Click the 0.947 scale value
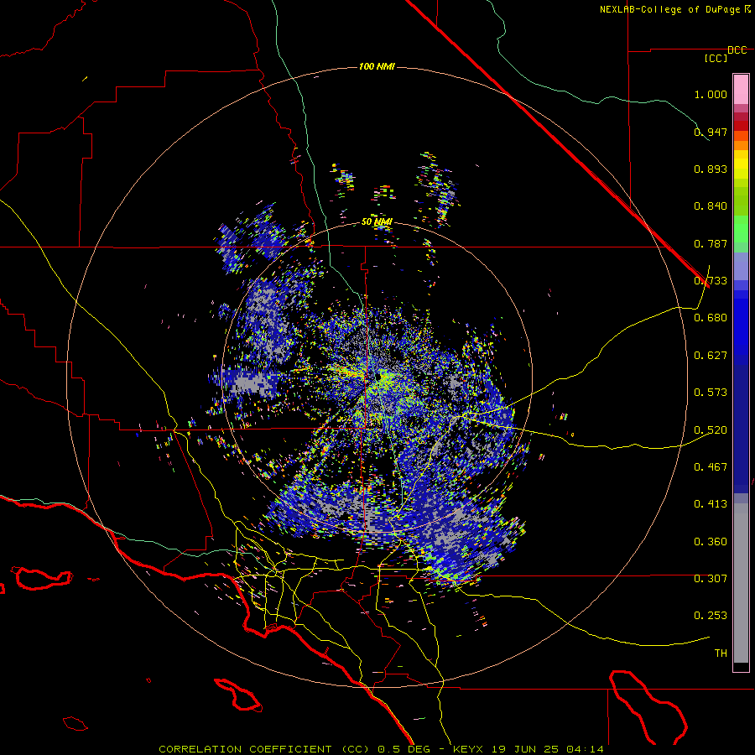The height and width of the screenshot is (755, 755). (x=711, y=132)
